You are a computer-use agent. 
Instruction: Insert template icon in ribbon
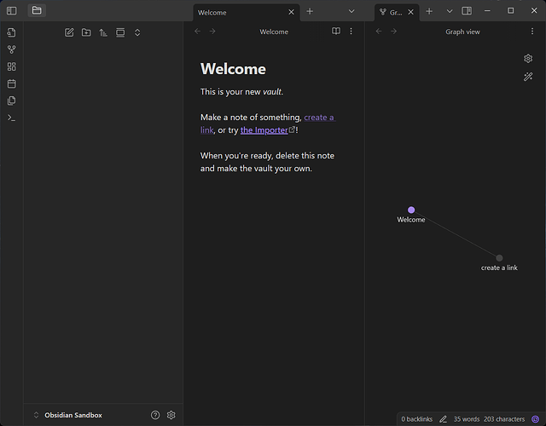pos(11,101)
